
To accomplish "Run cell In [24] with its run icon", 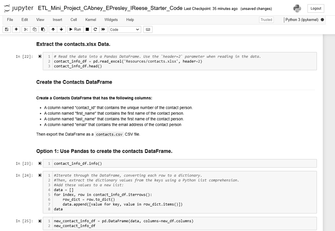I will (40, 175).
